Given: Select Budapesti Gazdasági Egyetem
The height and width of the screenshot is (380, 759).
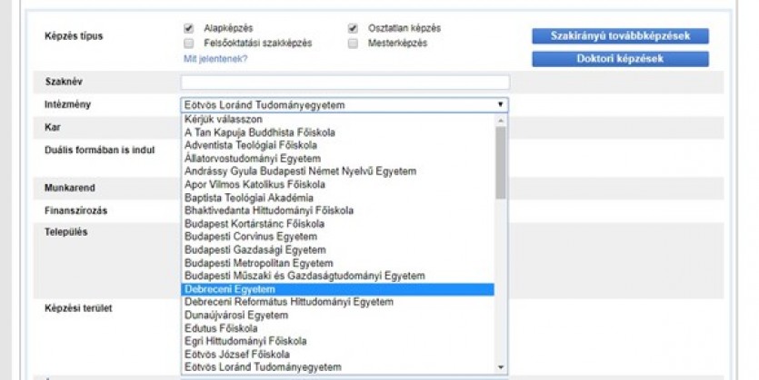Looking at the screenshot, I should click(x=338, y=250).
